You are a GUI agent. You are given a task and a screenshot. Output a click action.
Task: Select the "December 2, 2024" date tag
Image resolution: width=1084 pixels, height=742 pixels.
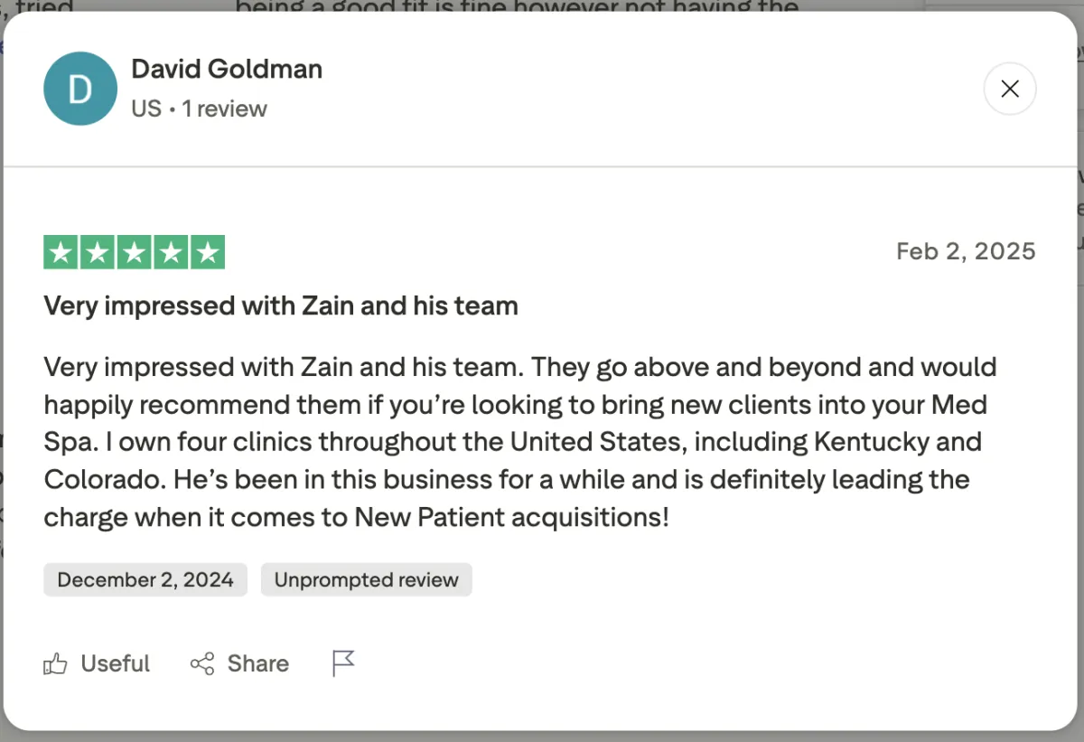[x=145, y=580]
